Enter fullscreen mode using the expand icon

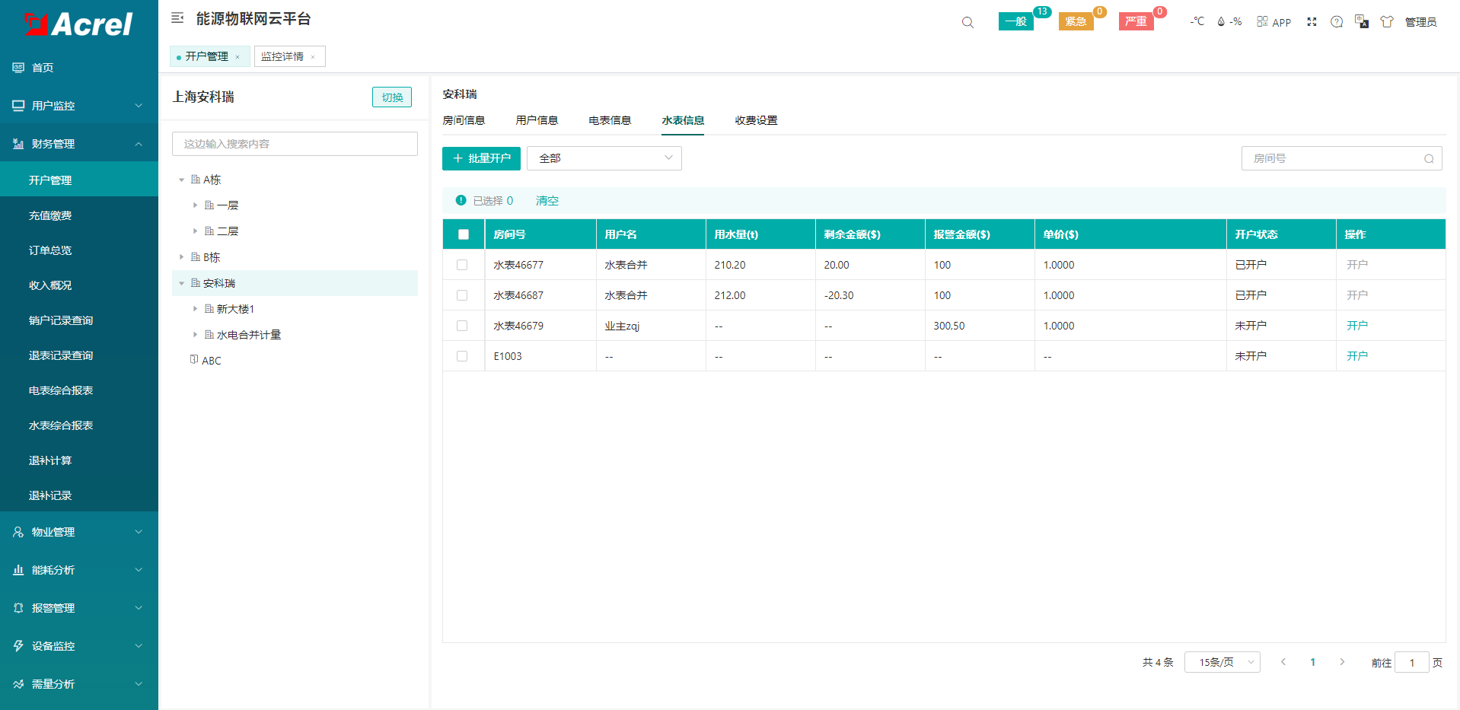pyautogui.click(x=1312, y=22)
